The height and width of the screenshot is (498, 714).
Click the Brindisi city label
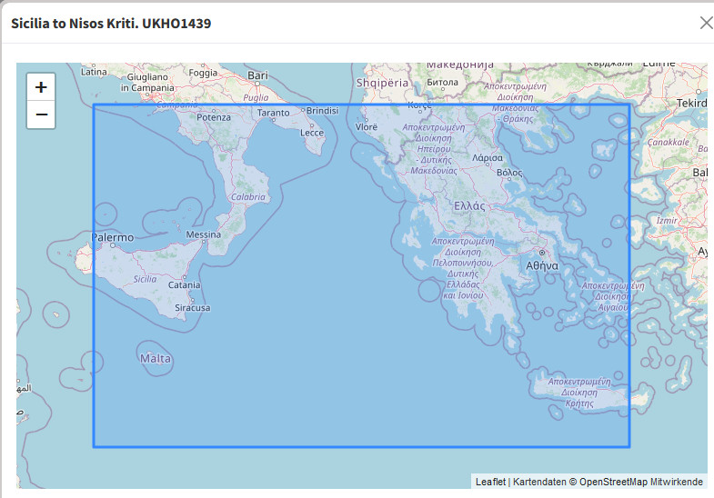[x=322, y=110]
